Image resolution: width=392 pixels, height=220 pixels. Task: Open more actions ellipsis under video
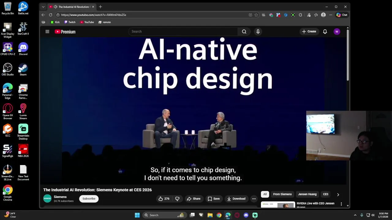(x=254, y=199)
